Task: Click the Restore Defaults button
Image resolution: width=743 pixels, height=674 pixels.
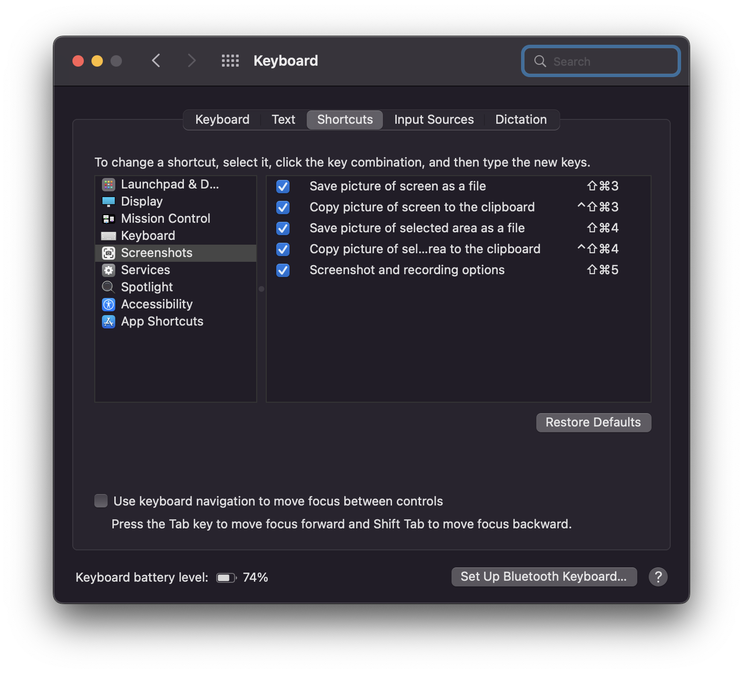Action: click(593, 422)
